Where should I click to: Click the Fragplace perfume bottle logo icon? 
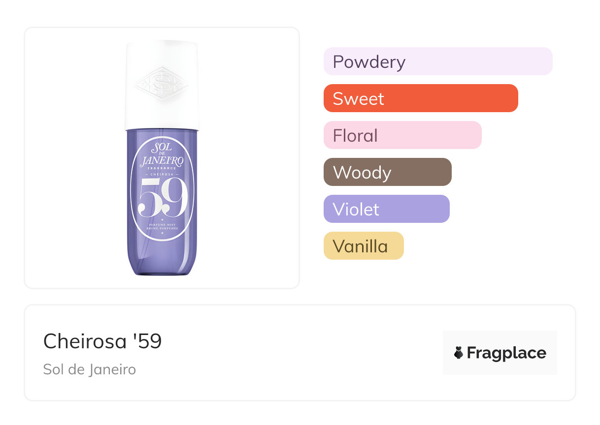tap(459, 353)
